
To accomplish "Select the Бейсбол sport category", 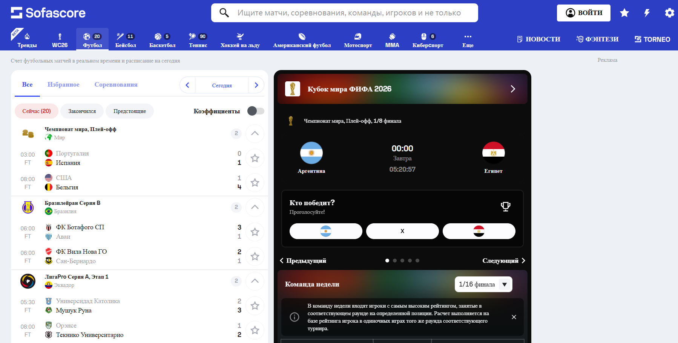I will point(126,41).
